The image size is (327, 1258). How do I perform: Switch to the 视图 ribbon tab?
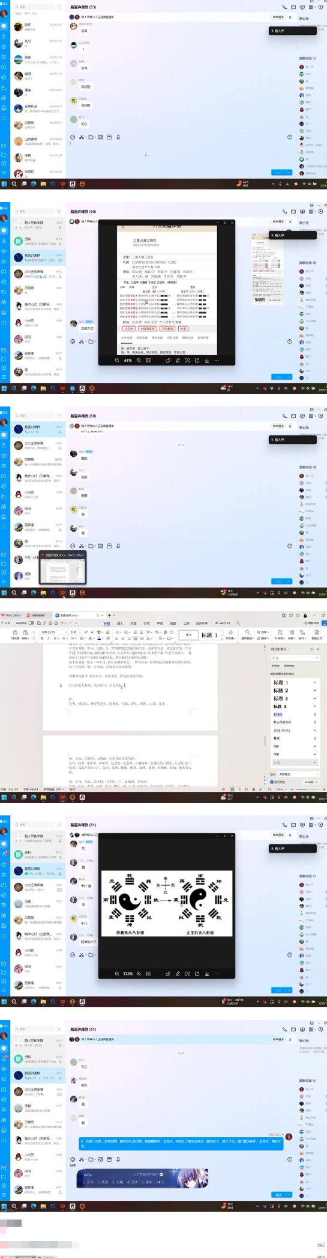coord(173,623)
